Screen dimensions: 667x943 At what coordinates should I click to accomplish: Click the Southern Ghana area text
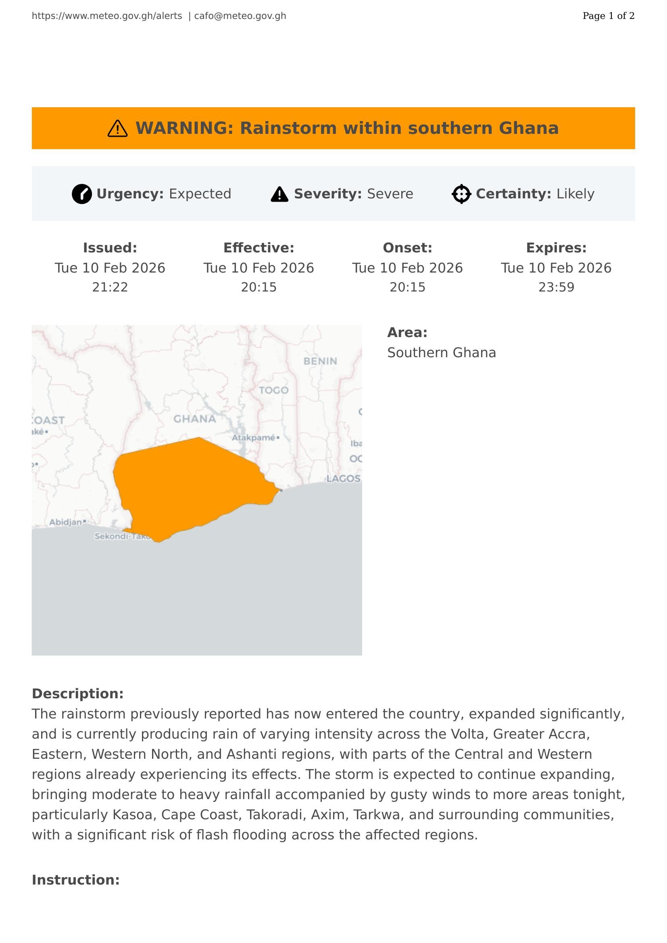pyautogui.click(x=442, y=352)
